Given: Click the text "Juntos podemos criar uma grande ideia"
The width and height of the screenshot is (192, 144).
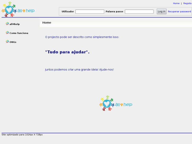Looking at the screenshot, I should click(x=72, y=69).
